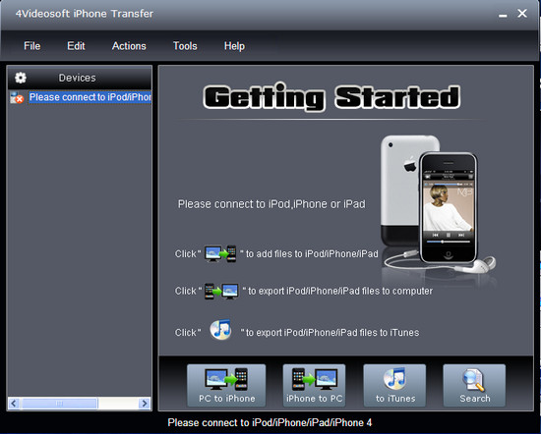This screenshot has height=434, width=541.
Task: Open the Edit menu
Action: coord(76,46)
